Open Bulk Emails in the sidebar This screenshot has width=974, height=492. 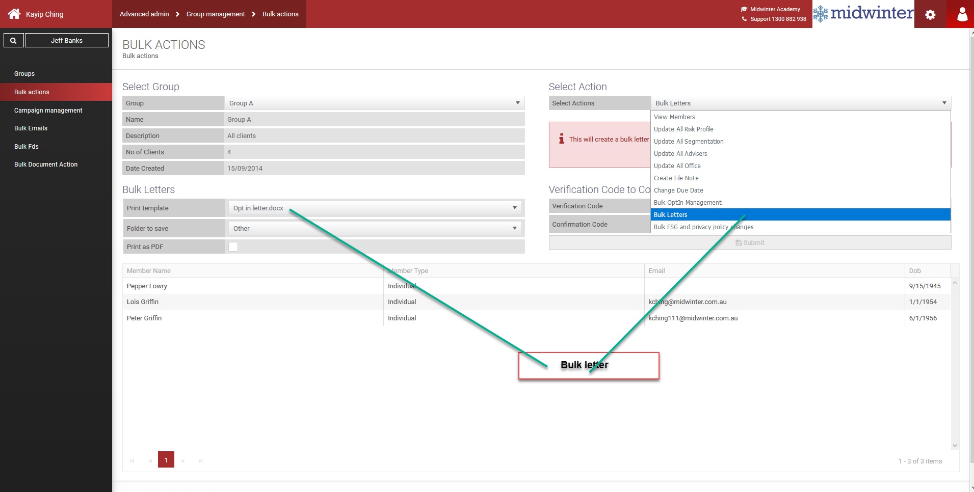tap(31, 128)
